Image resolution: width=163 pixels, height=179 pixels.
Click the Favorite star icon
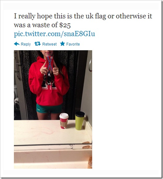pos(63,44)
